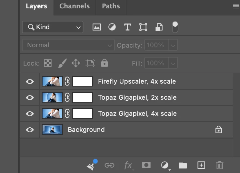Screen dimensions: 240x173
Task: Prevent auto-nesting into artboards
Action: click(90, 63)
